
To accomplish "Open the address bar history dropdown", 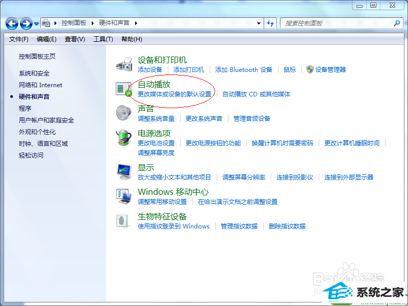I will tap(259, 23).
